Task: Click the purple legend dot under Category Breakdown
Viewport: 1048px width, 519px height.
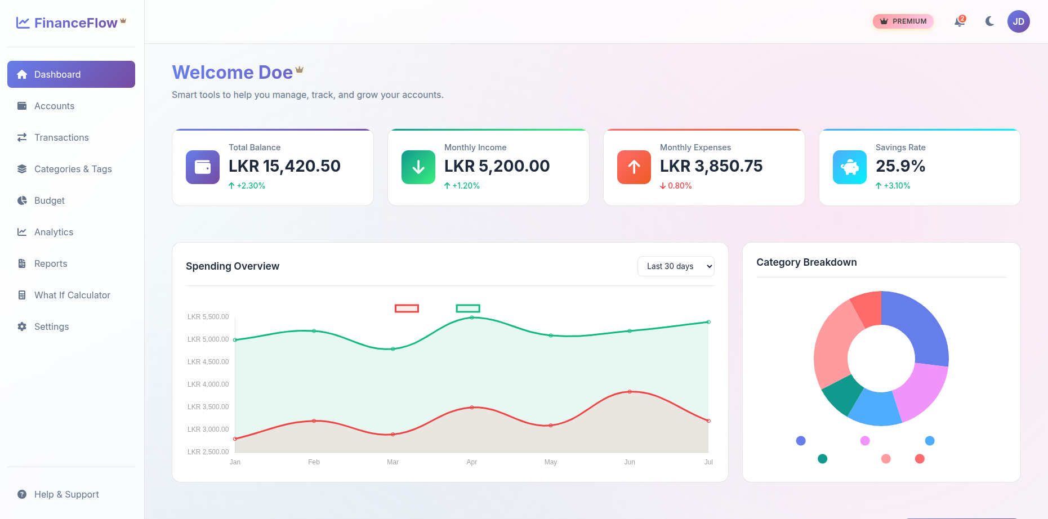Action: [x=801, y=441]
